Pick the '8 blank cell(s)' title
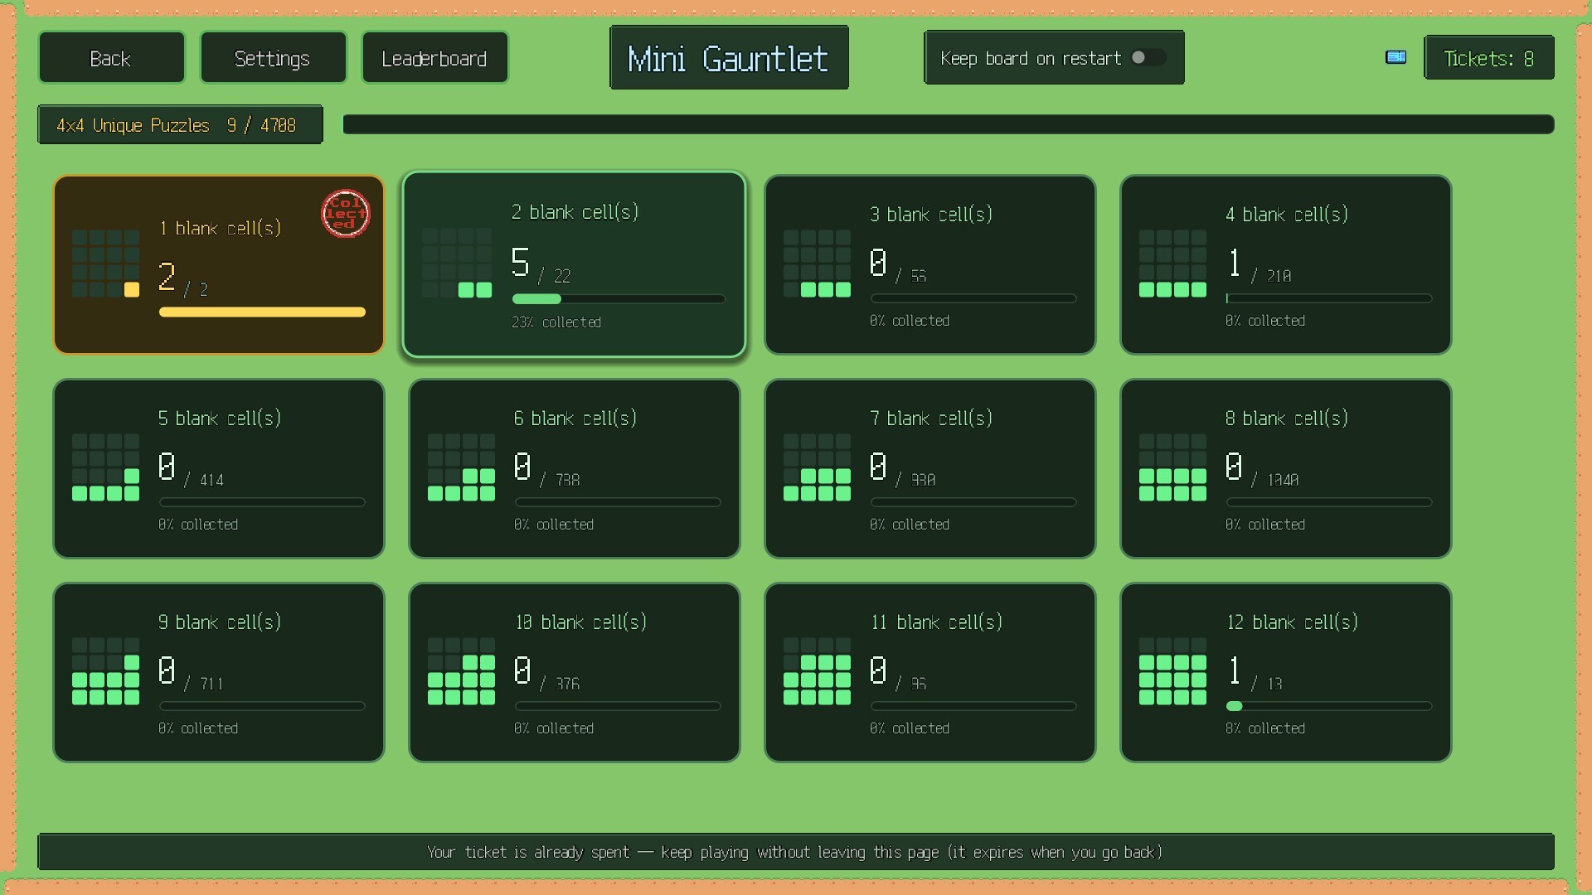The height and width of the screenshot is (895, 1592). [x=1287, y=418]
